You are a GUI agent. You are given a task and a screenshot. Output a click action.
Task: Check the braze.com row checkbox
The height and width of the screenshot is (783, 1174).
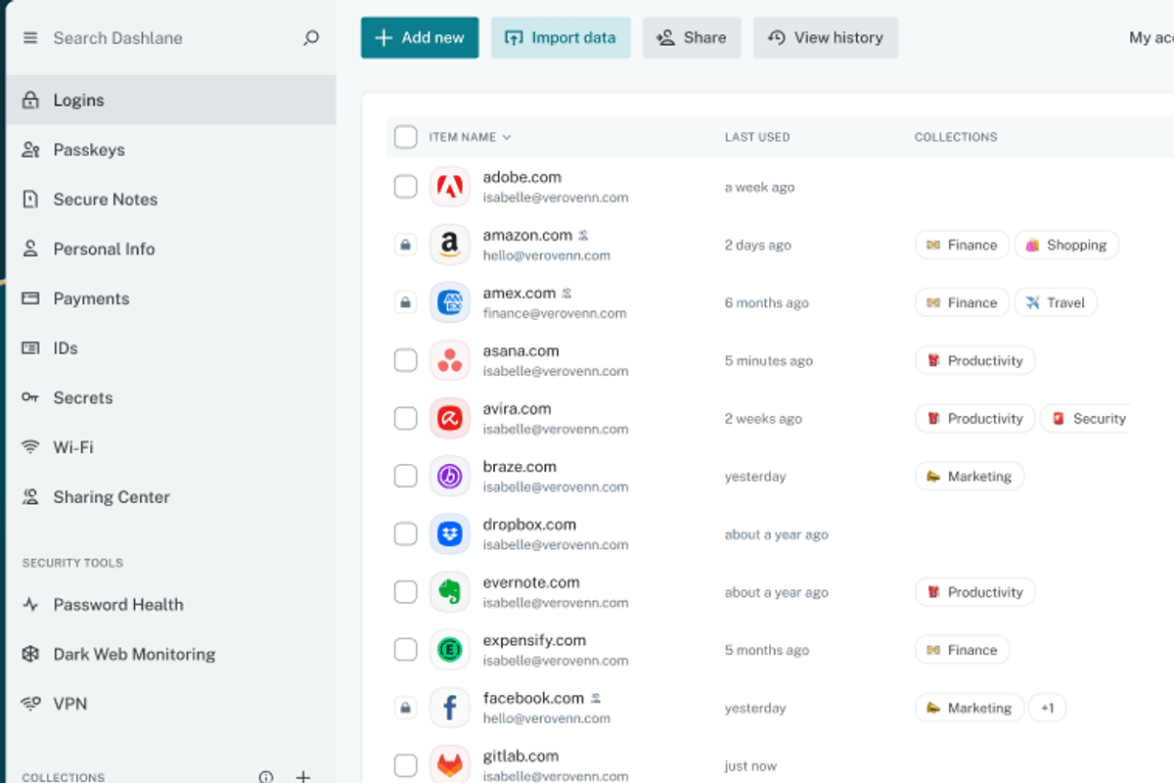(x=405, y=477)
